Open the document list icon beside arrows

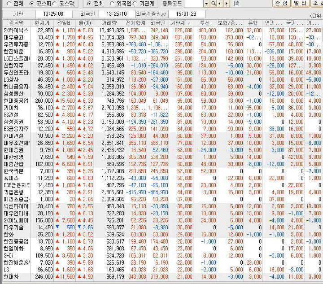[x=237, y=4]
